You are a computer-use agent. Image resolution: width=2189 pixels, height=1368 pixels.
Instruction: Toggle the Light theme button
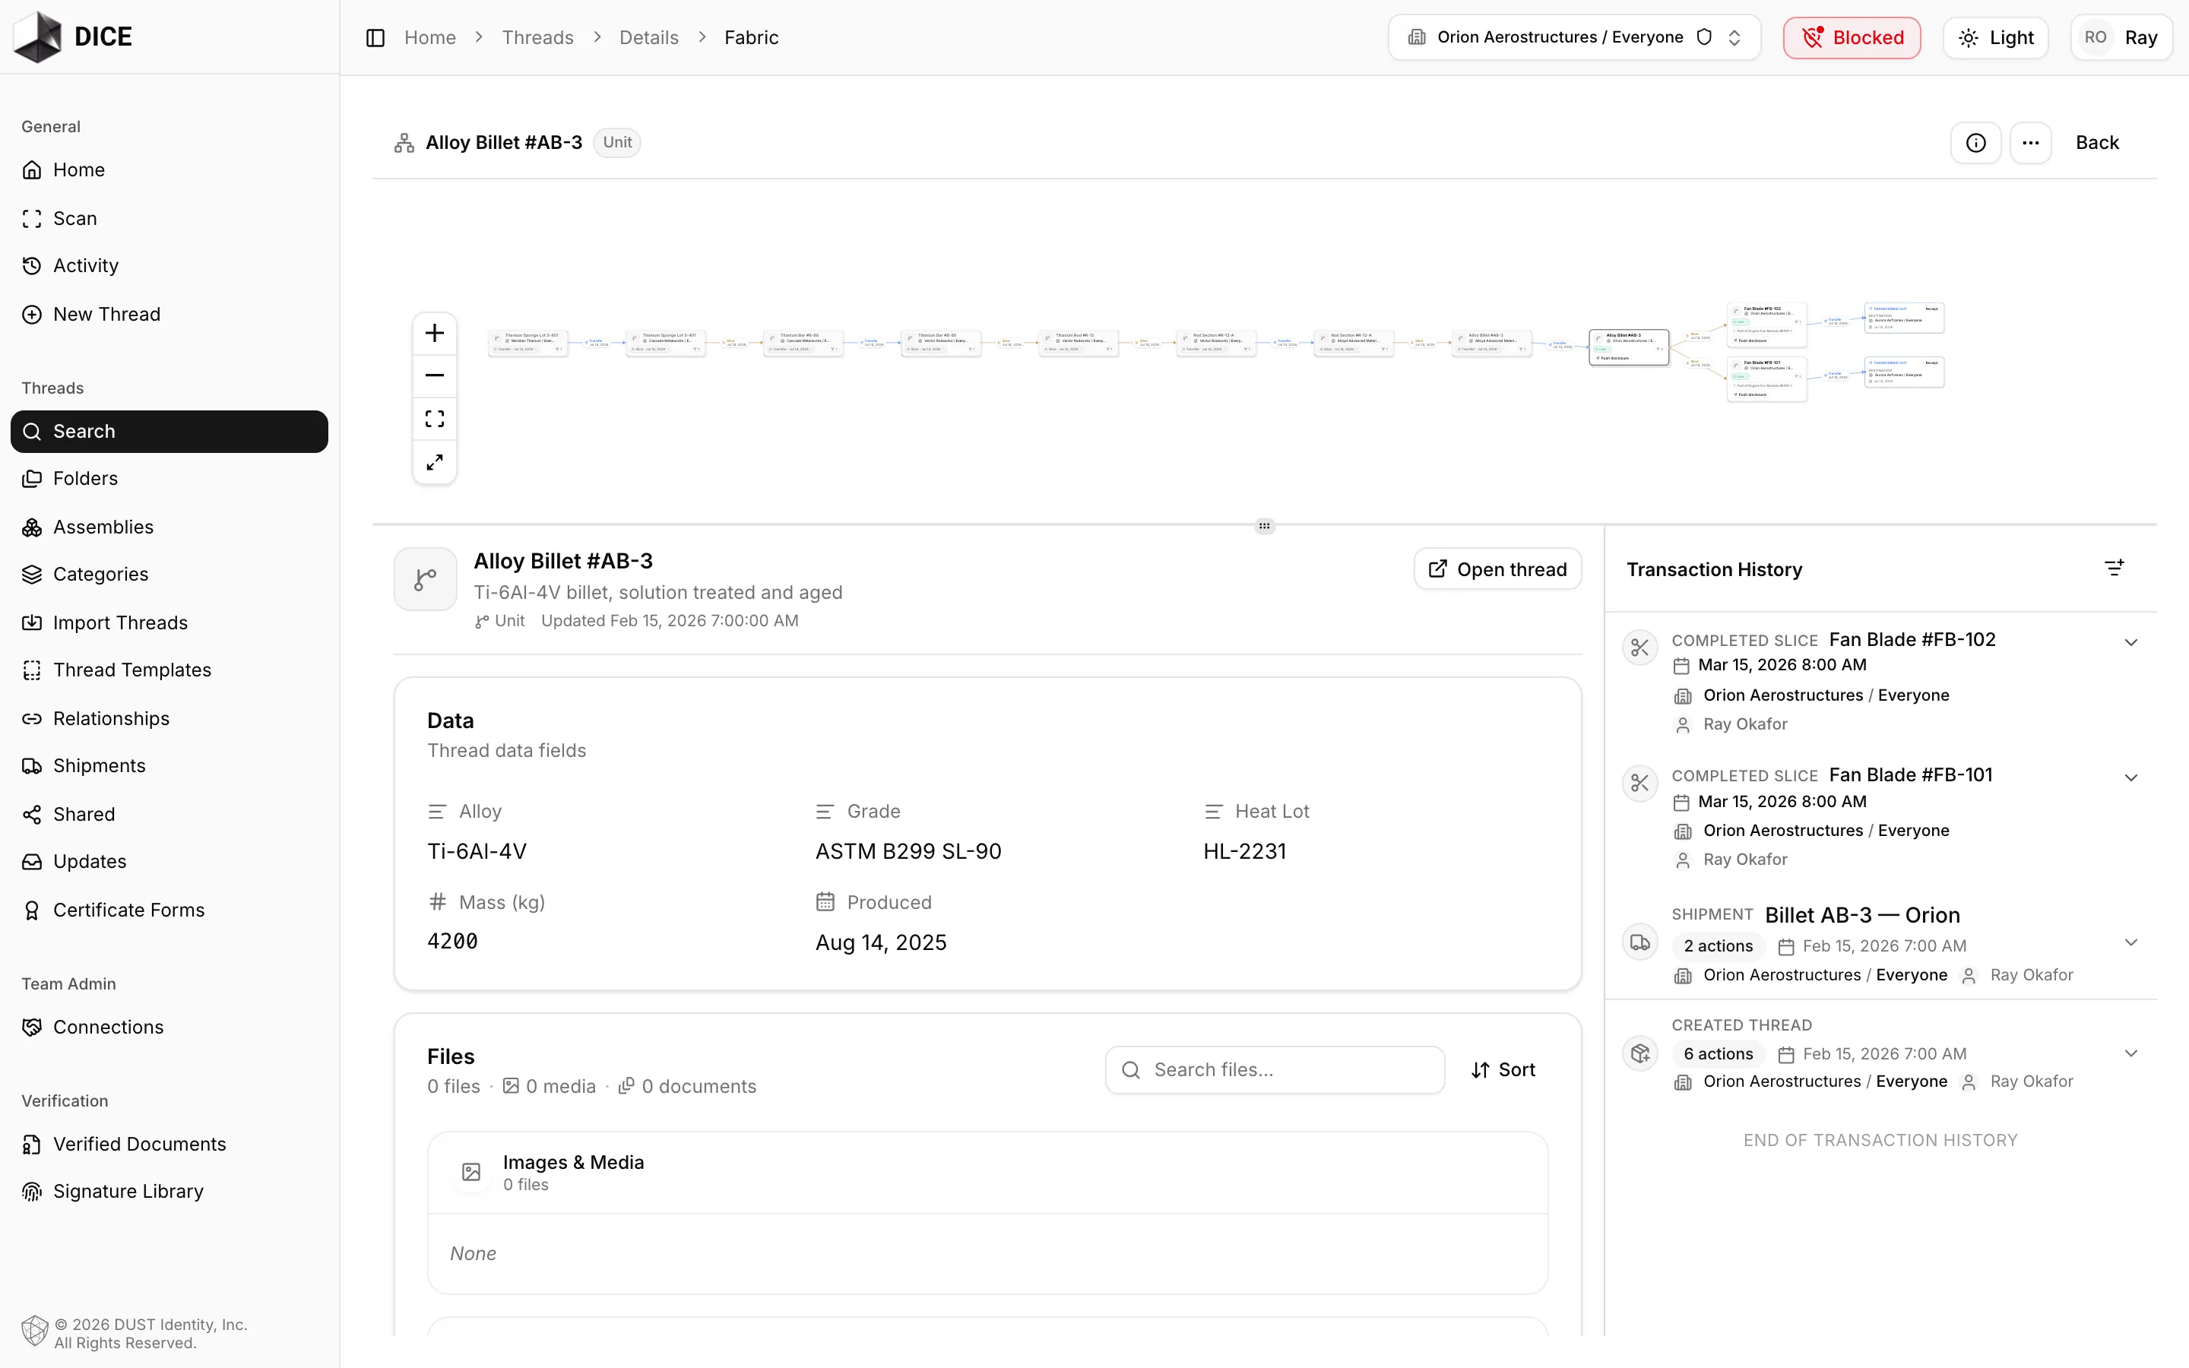pyautogui.click(x=1995, y=37)
